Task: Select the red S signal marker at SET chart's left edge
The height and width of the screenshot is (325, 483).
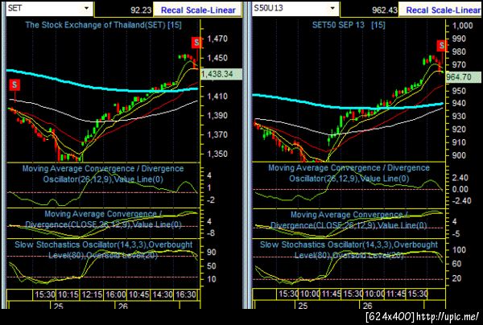Action: tap(14, 84)
